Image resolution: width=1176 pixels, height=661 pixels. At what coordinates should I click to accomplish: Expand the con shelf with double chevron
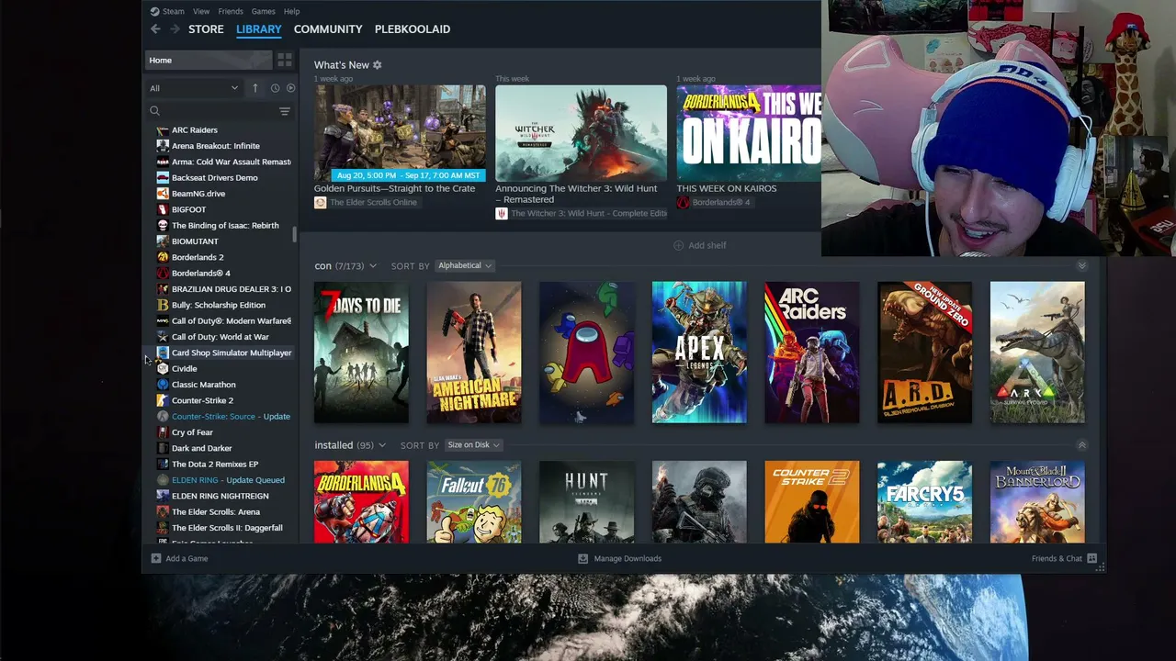pos(1081,266)
